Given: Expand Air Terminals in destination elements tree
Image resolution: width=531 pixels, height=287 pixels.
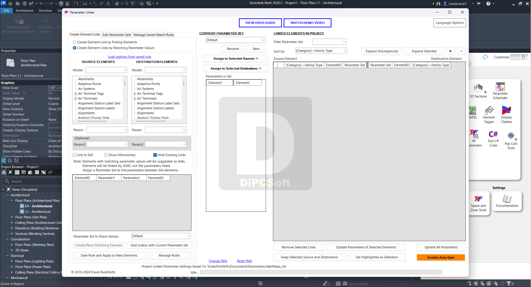Looking at the screenshot, I should (x=135, y=99).
